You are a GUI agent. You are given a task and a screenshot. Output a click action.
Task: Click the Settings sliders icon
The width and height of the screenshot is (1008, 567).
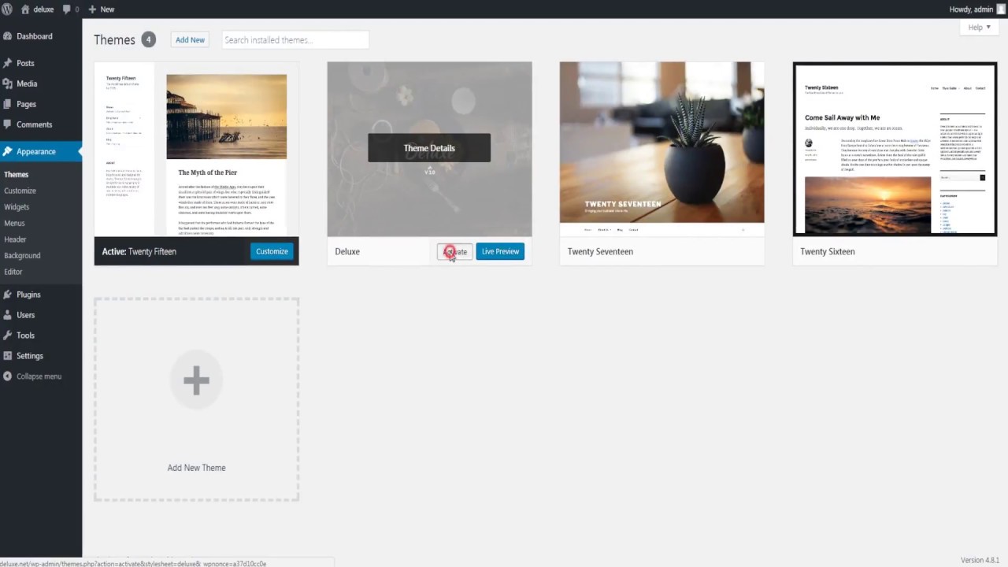coord(7,356)
